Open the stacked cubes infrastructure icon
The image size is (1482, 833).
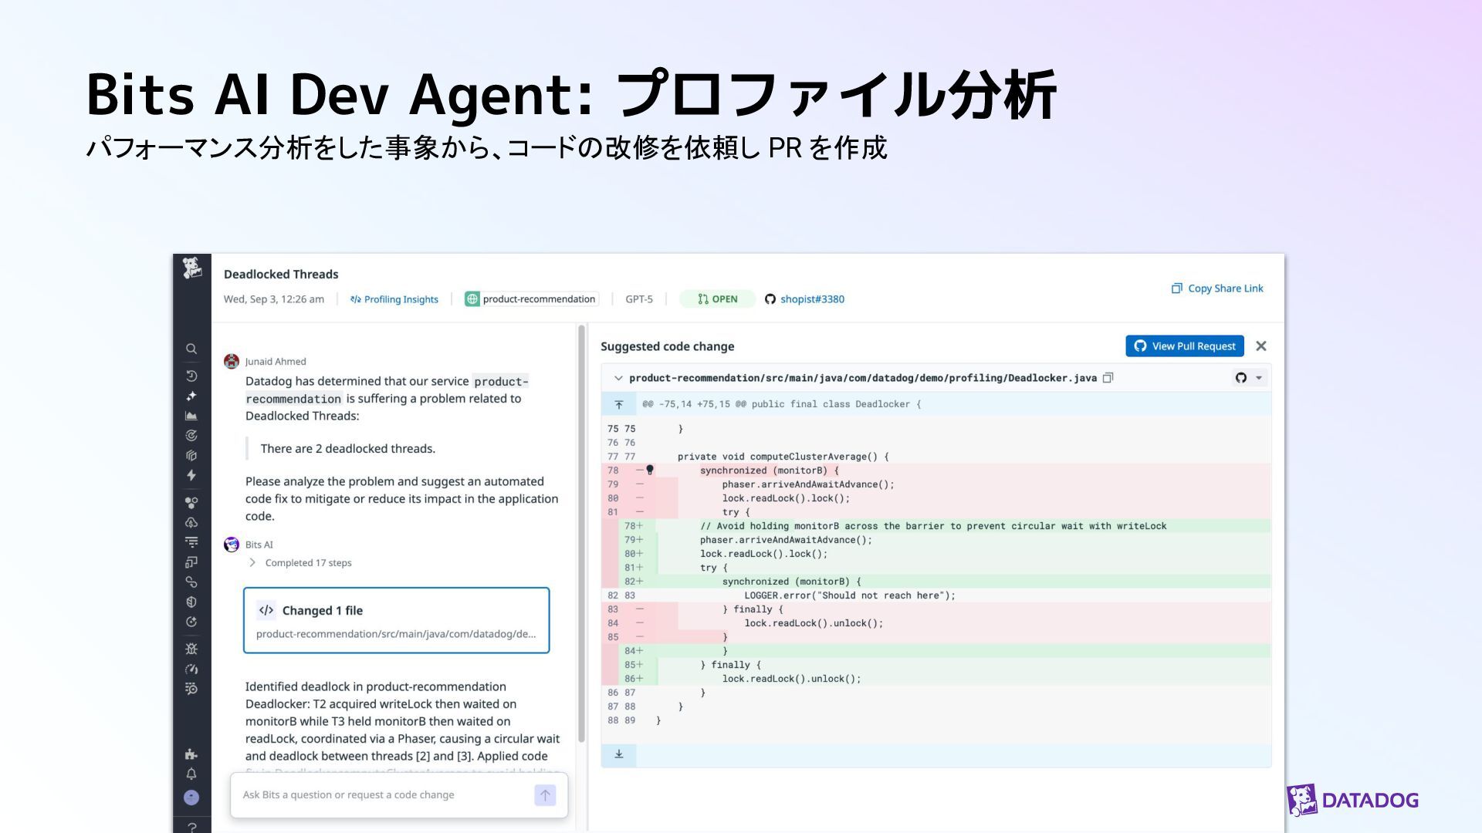[191, 456]
